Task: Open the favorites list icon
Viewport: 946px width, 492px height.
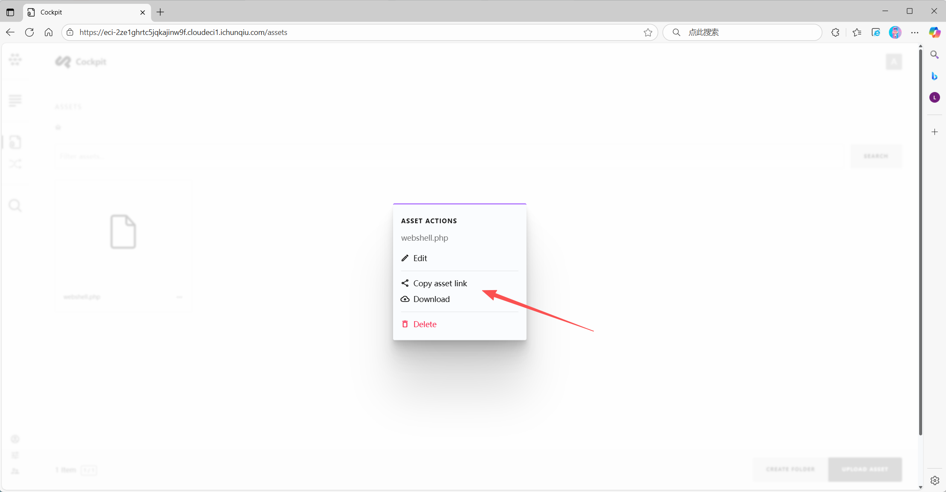Action: pyautogui.click(x=857, y=32)
